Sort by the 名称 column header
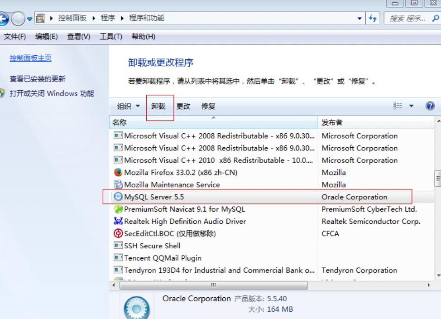 pos(213,122)
